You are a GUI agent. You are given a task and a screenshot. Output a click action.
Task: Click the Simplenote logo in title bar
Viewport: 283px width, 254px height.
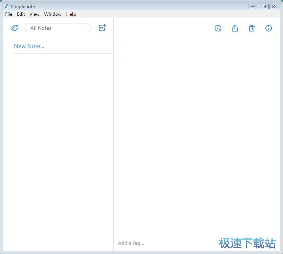pyautogui.click(x=7, y=6)
